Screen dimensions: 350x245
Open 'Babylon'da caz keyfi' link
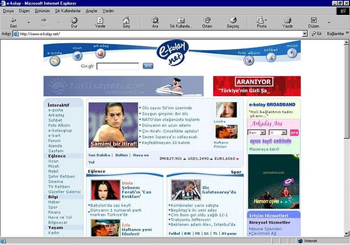tap(110, 205)
